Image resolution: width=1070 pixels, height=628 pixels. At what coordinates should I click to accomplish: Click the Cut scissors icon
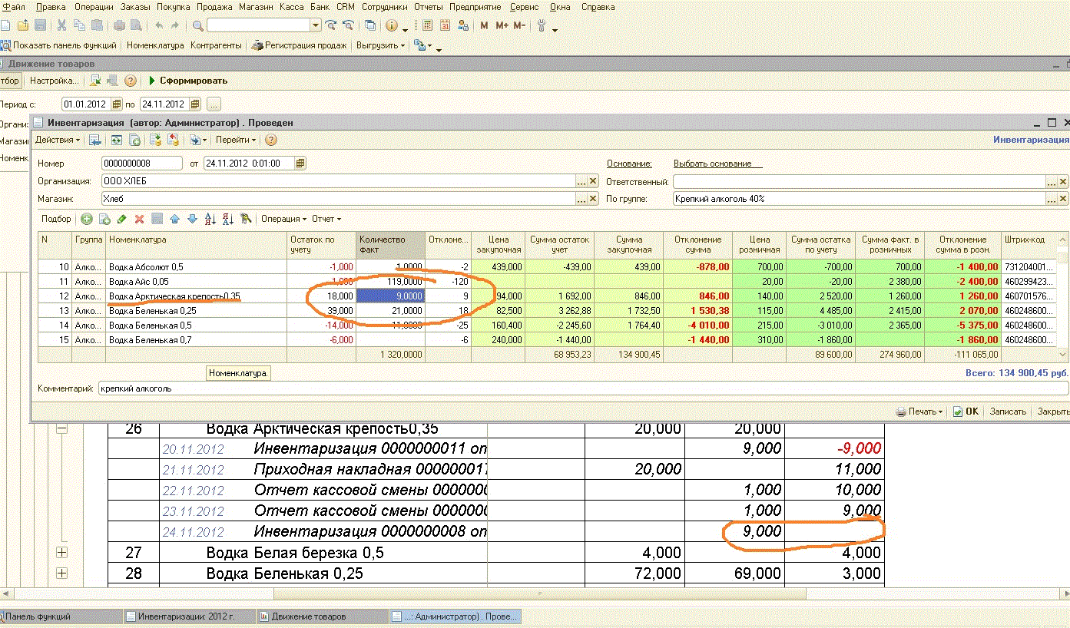[x=62, y=25]
